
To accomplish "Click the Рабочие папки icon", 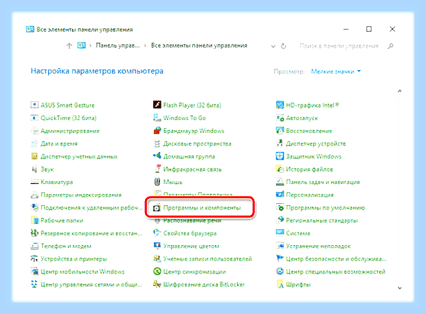I will click(x=34, y=220).
